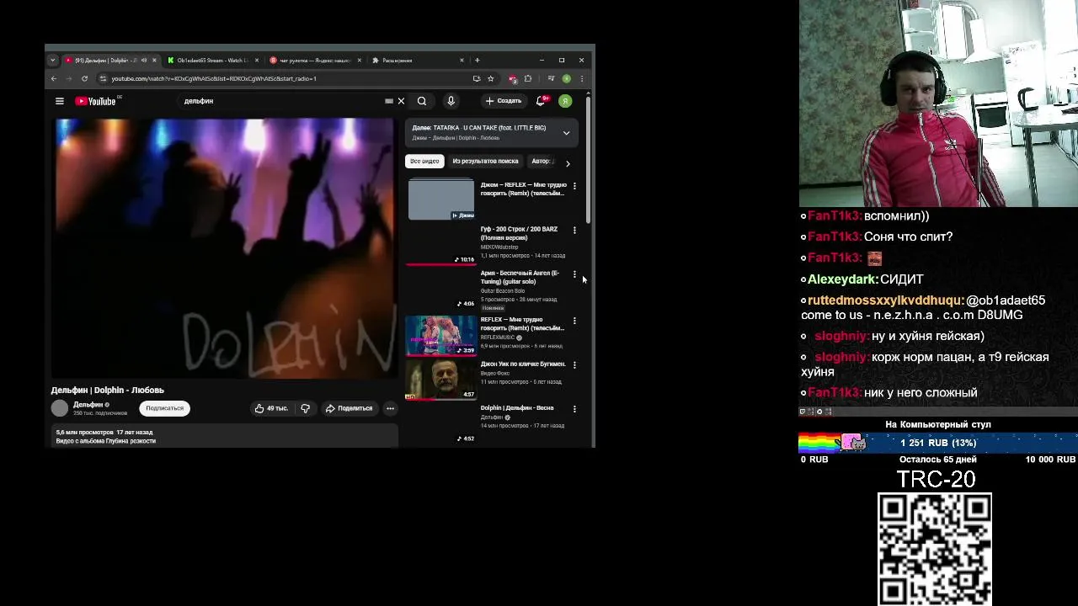The height and width of the screenshot is (606, 1078).
Task: Go back with browser back arrow
Action: click(54, 78)
